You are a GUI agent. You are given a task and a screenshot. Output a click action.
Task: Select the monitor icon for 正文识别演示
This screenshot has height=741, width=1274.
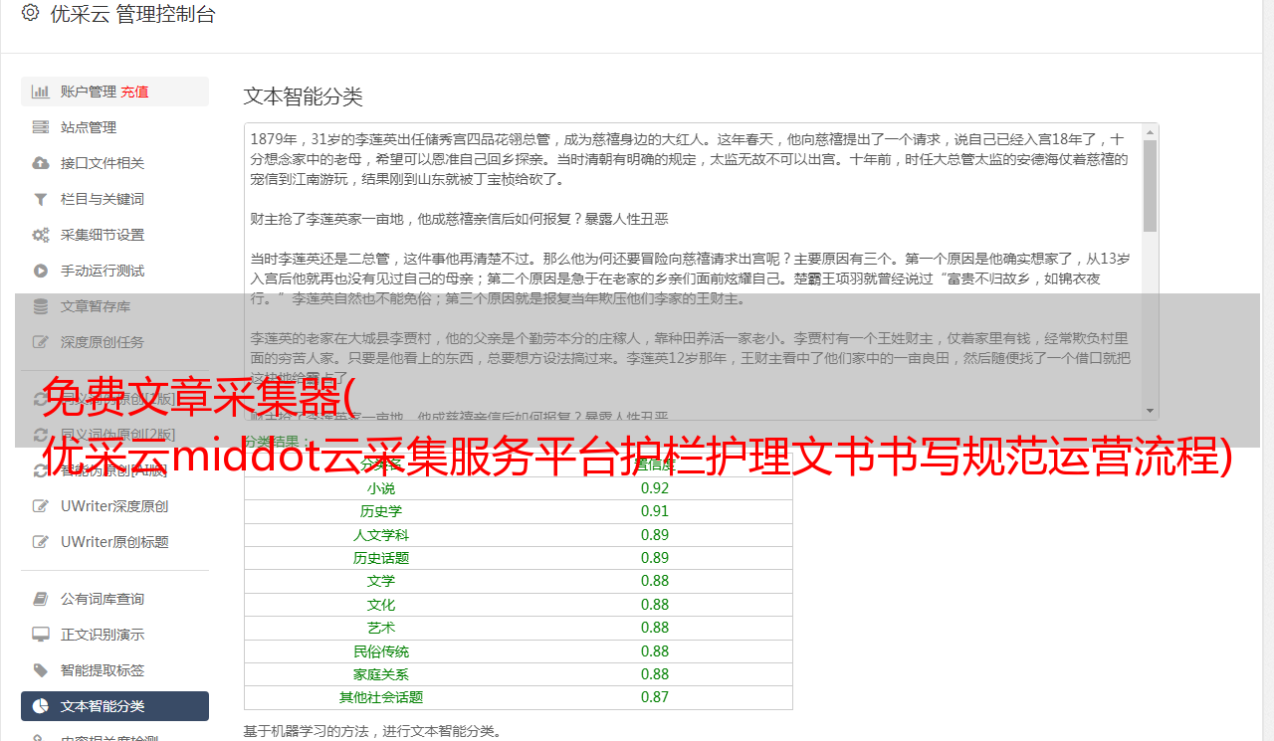click(41, 635)
